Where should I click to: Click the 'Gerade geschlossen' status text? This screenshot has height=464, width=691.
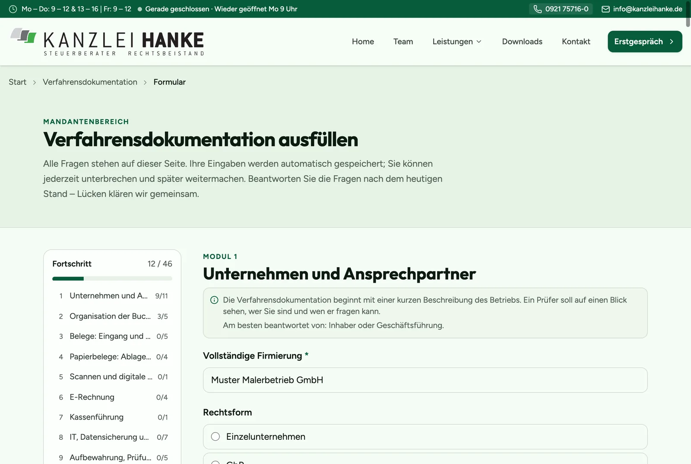pos(177,9)
